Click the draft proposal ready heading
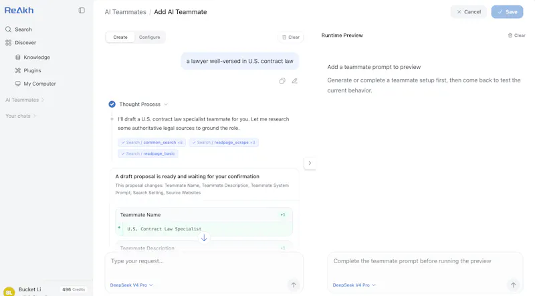The width and height of the screenshot is (535, 296). tap(187, 176)
